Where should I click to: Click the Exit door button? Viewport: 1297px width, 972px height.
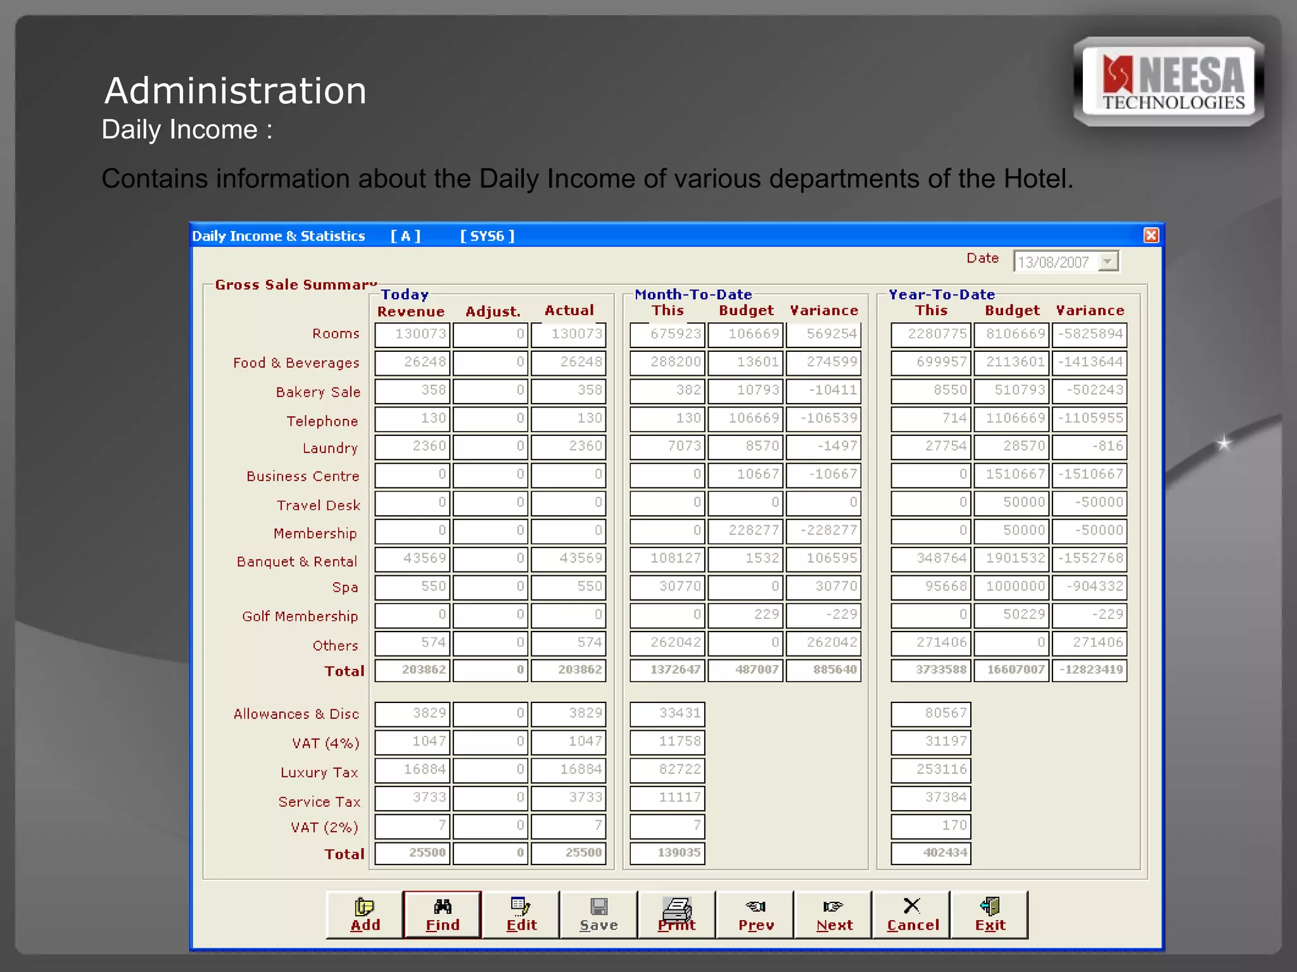pos(990,914)
